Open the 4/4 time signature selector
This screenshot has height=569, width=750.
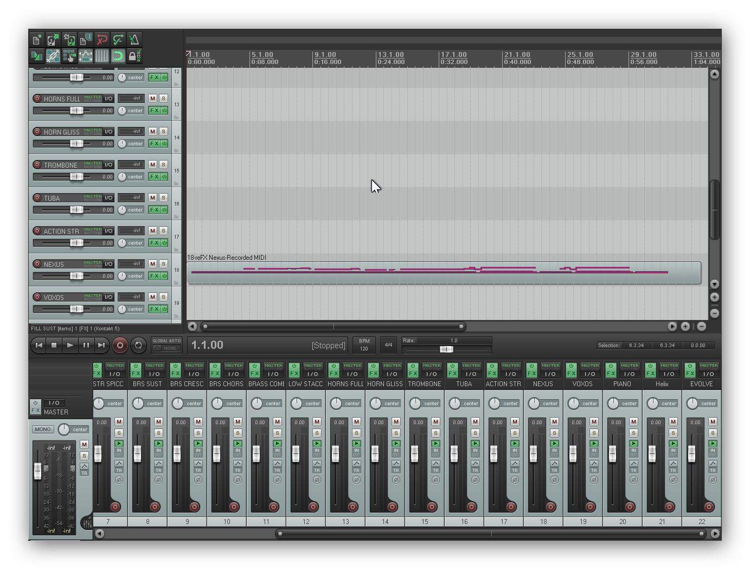click(x=388, y=345)
